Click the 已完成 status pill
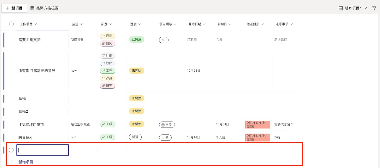Viewport: 380px width, 168px height. 137,39
